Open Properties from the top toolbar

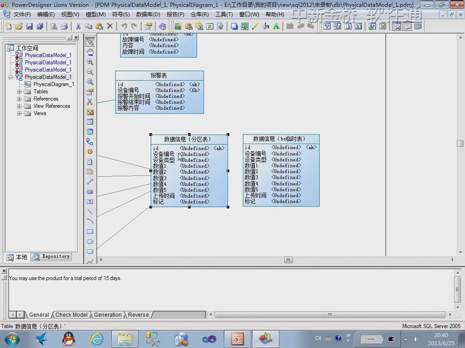148,26
